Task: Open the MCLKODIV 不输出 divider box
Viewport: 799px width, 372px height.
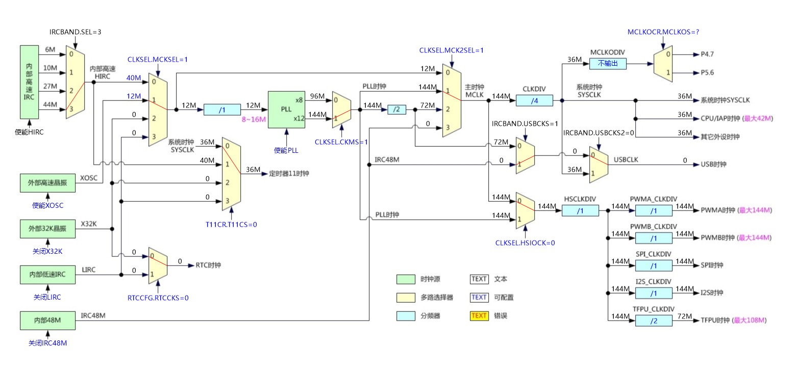Action: click(608, 64)
